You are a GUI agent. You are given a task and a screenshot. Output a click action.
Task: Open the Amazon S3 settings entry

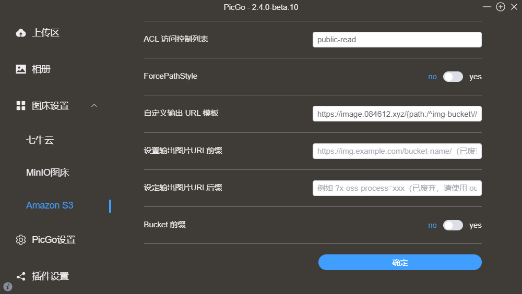(50, 205)
